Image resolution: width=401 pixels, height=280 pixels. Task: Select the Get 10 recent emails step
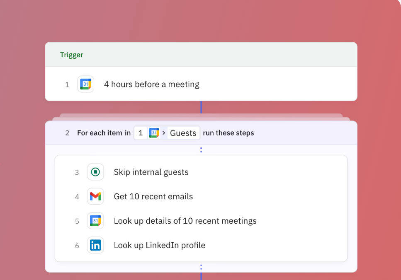point(153,196)
